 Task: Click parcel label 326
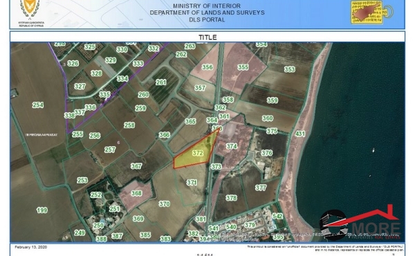(73, 63)
